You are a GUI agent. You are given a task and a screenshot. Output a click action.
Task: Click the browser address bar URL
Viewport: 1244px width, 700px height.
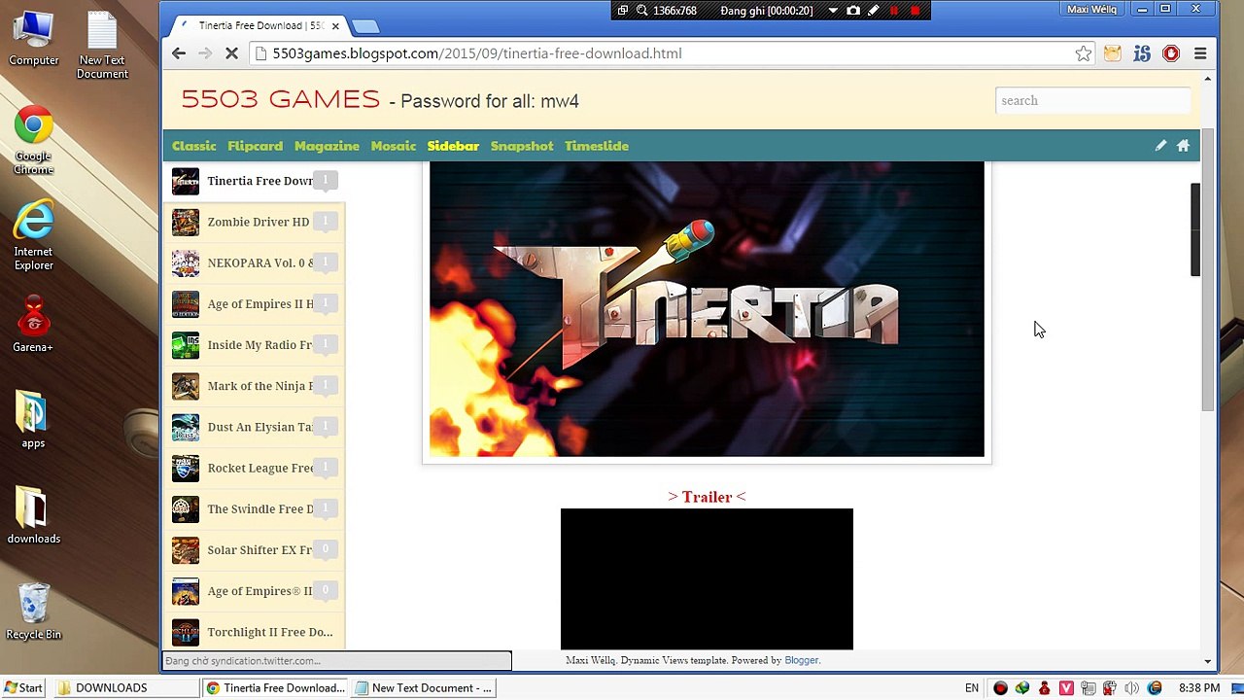click(477, 53)
